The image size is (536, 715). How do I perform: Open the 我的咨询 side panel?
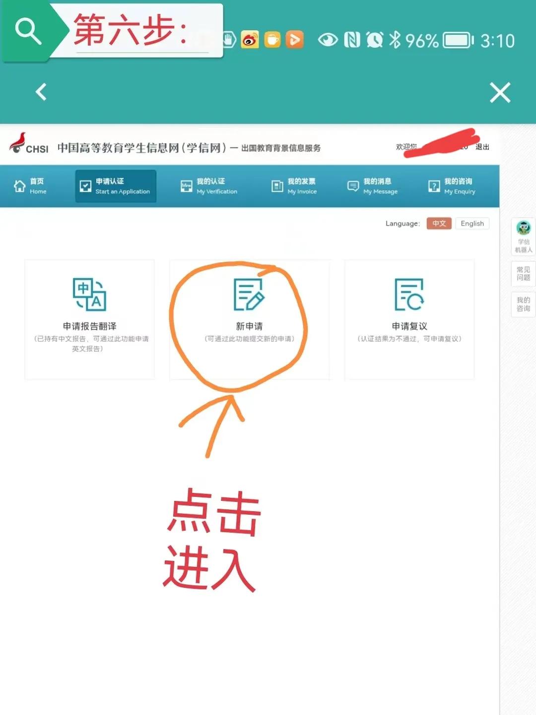pos(524,304)
